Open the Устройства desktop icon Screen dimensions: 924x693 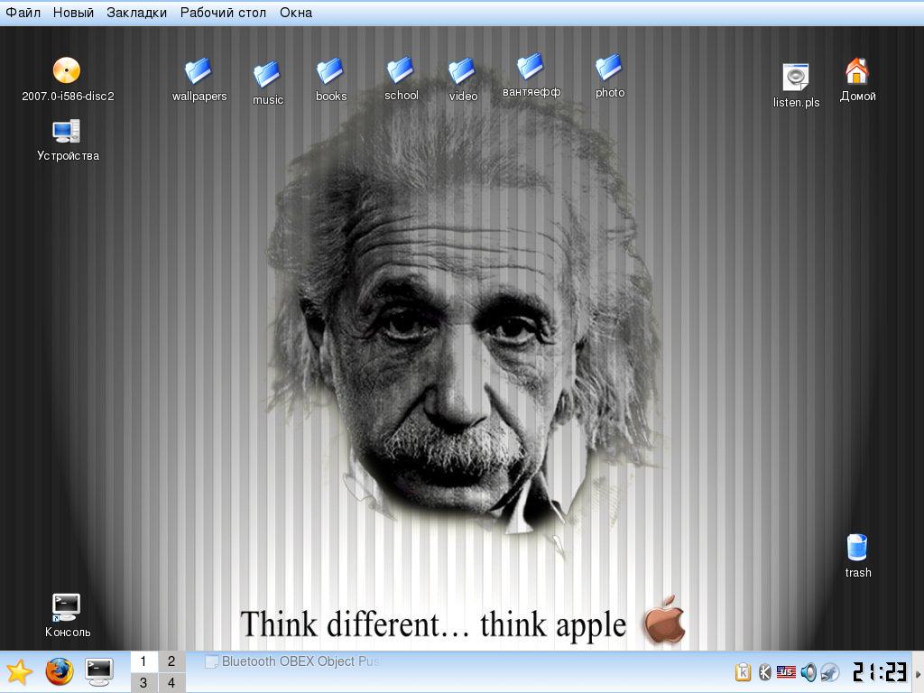pyautogui.click(x=66, y=131)
